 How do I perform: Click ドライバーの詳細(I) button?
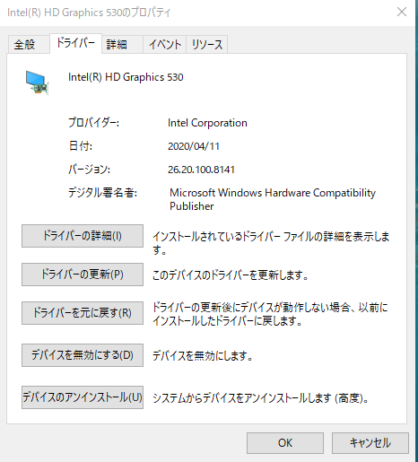[83, 236]
